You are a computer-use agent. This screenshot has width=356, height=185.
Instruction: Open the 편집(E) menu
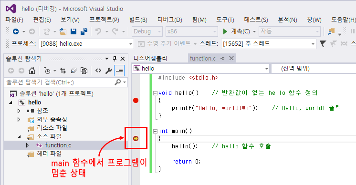[42, 20]
